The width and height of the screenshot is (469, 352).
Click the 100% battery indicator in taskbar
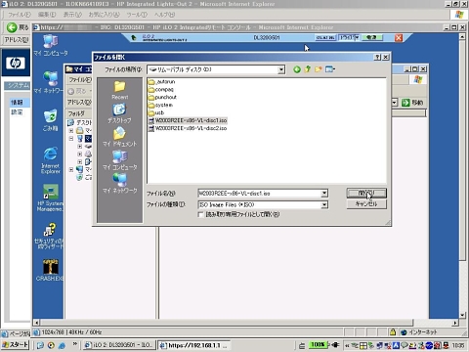(x=319, y=344)
